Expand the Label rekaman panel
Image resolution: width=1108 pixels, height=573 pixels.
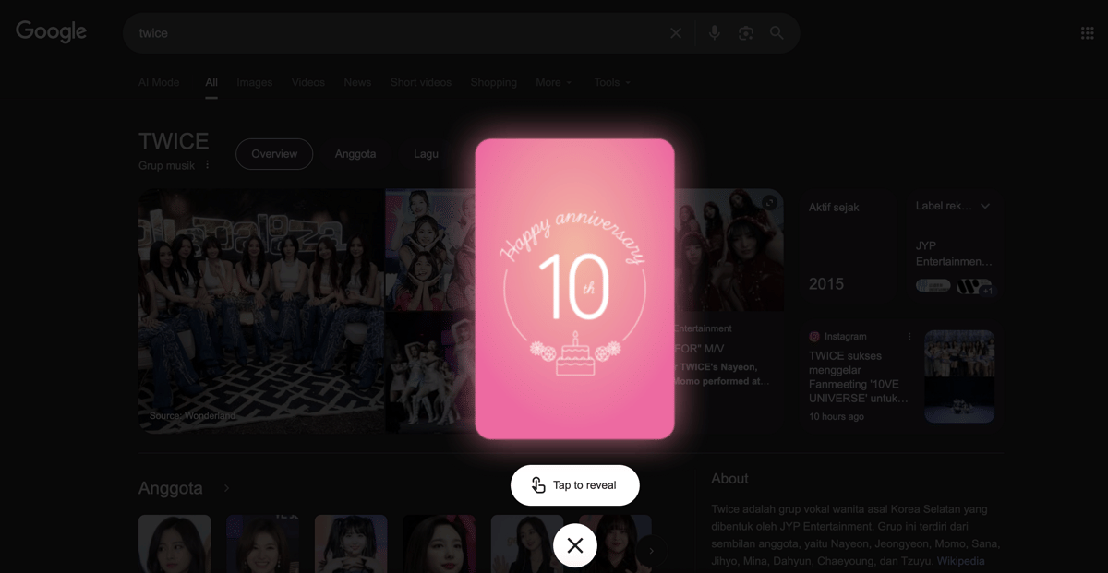[x=984, y=206]
